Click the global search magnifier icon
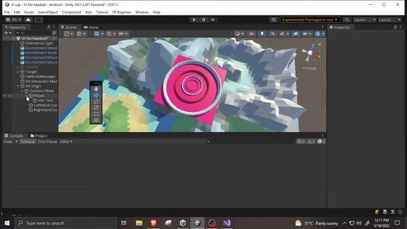Viewport: 407px width, 229px height. tap(347, 20)
